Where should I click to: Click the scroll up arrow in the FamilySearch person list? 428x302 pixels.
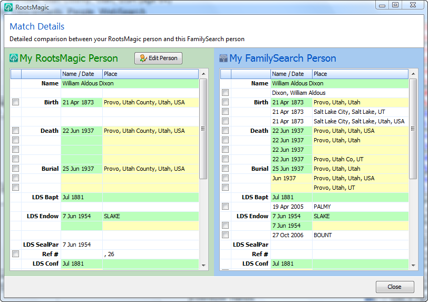coord(413,74)
